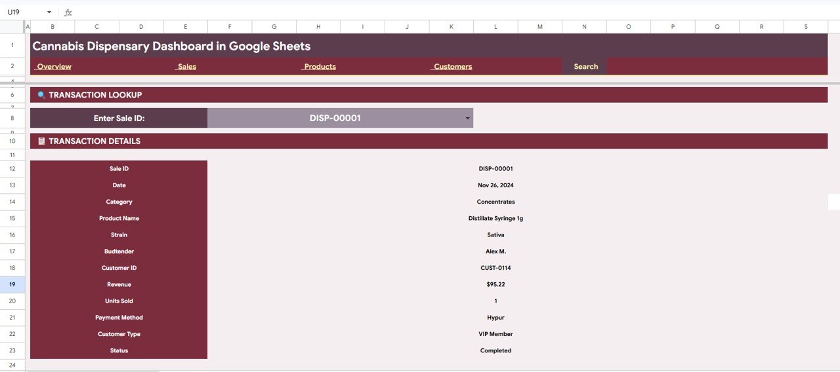Viewport: 840px width, 372px height.
Task: Click the Enter Sale ID label cell
Action: pyautogui.click(x=119, y=118)
